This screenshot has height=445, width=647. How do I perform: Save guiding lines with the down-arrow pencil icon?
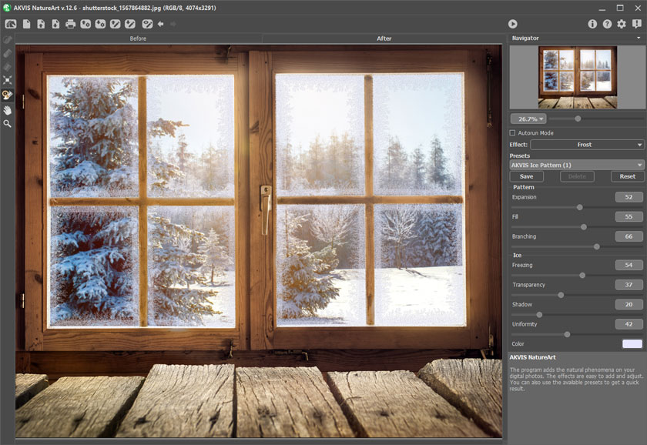(x=130, y=24)
